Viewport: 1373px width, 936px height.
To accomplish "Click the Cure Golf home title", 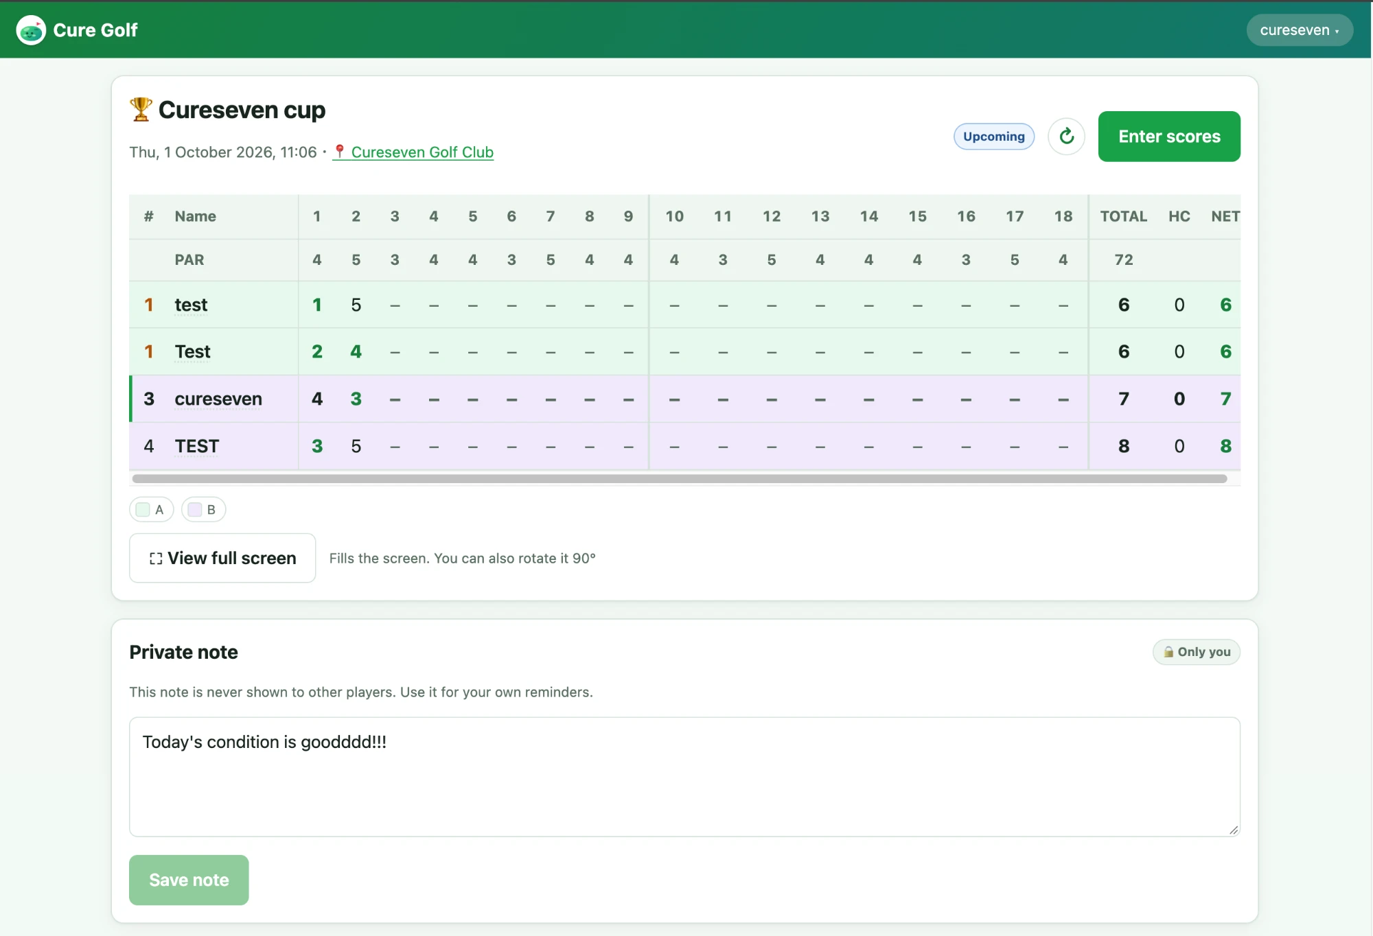I will pos(95,30).
